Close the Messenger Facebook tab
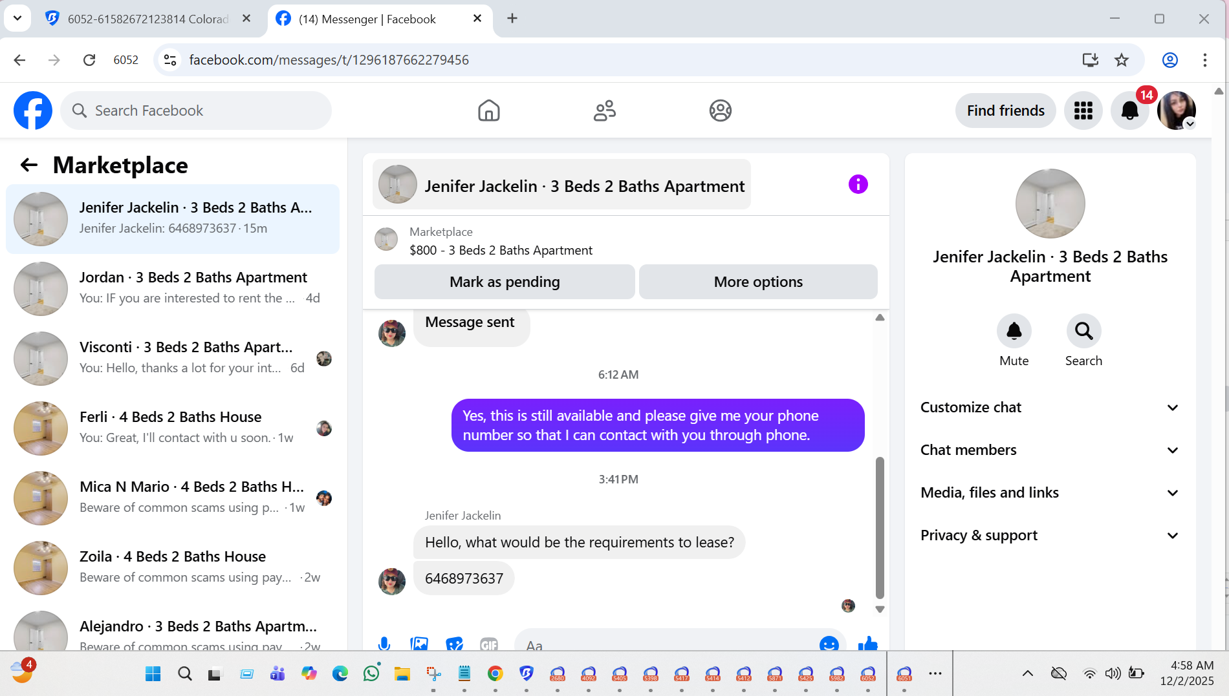This screenshot has width=1229, height=696. point(477,18)
